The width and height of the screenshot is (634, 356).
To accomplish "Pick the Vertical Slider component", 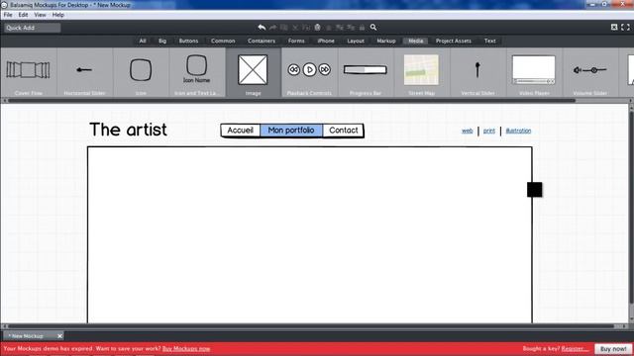I will pos(477,72).
